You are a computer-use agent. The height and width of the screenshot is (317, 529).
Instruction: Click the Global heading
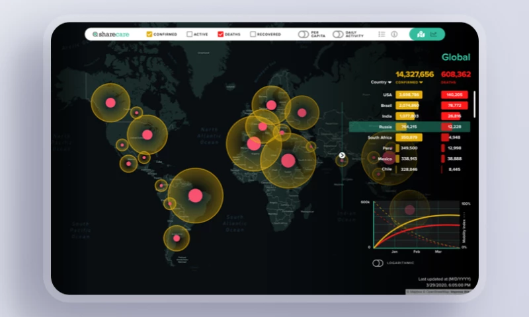coord(456,57)
